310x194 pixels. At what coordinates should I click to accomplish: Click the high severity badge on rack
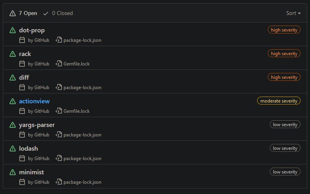(x=284, y=54)
